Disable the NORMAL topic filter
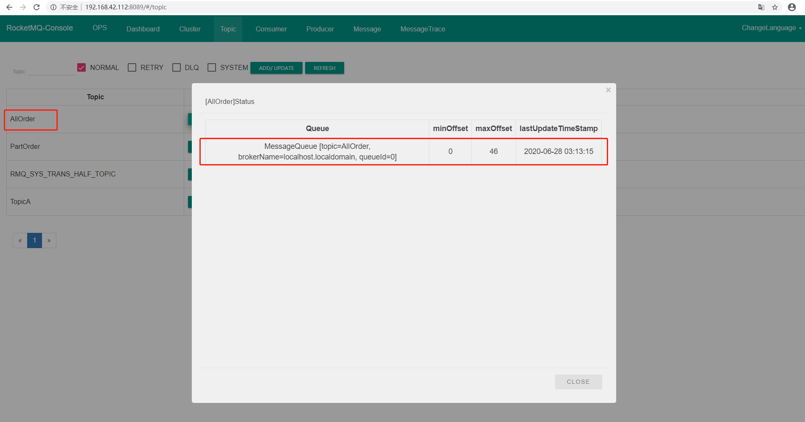The height and width of the screenshot is (422, 805). 81,67
